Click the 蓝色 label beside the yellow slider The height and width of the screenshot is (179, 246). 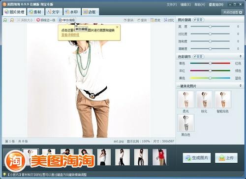pyautogui.click(x=238, y=78)
